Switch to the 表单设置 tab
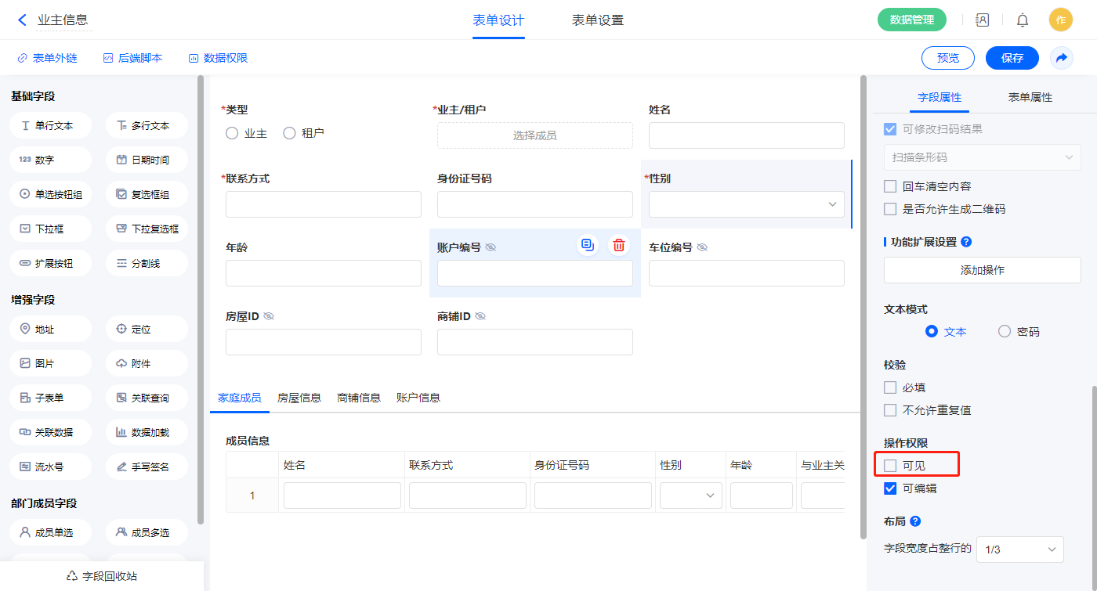 click(598, 20)
